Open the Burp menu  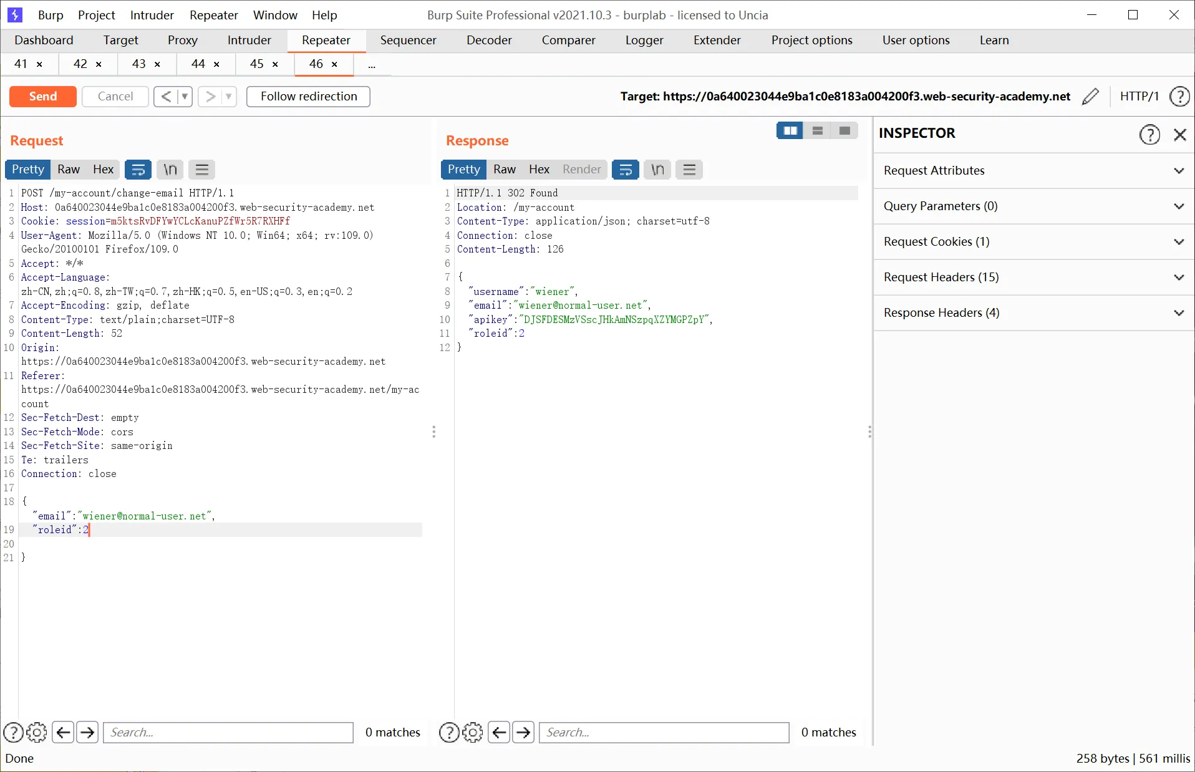click(x=51, y=15)
